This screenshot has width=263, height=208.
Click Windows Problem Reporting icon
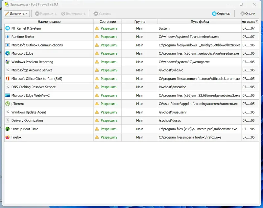[8, 62]
